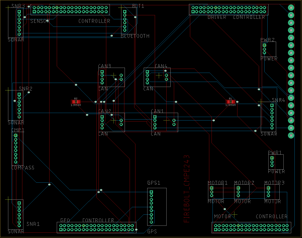Select the SONAR text below SNR4 footprint
The height and width of the screenshot is (238, 302).
pos(269,134)
